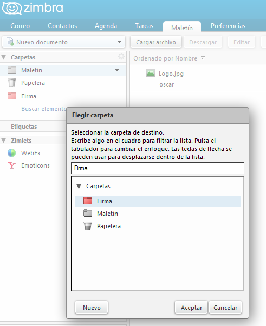Click the Papelera trash icon in sidebar

click(12, 83)
